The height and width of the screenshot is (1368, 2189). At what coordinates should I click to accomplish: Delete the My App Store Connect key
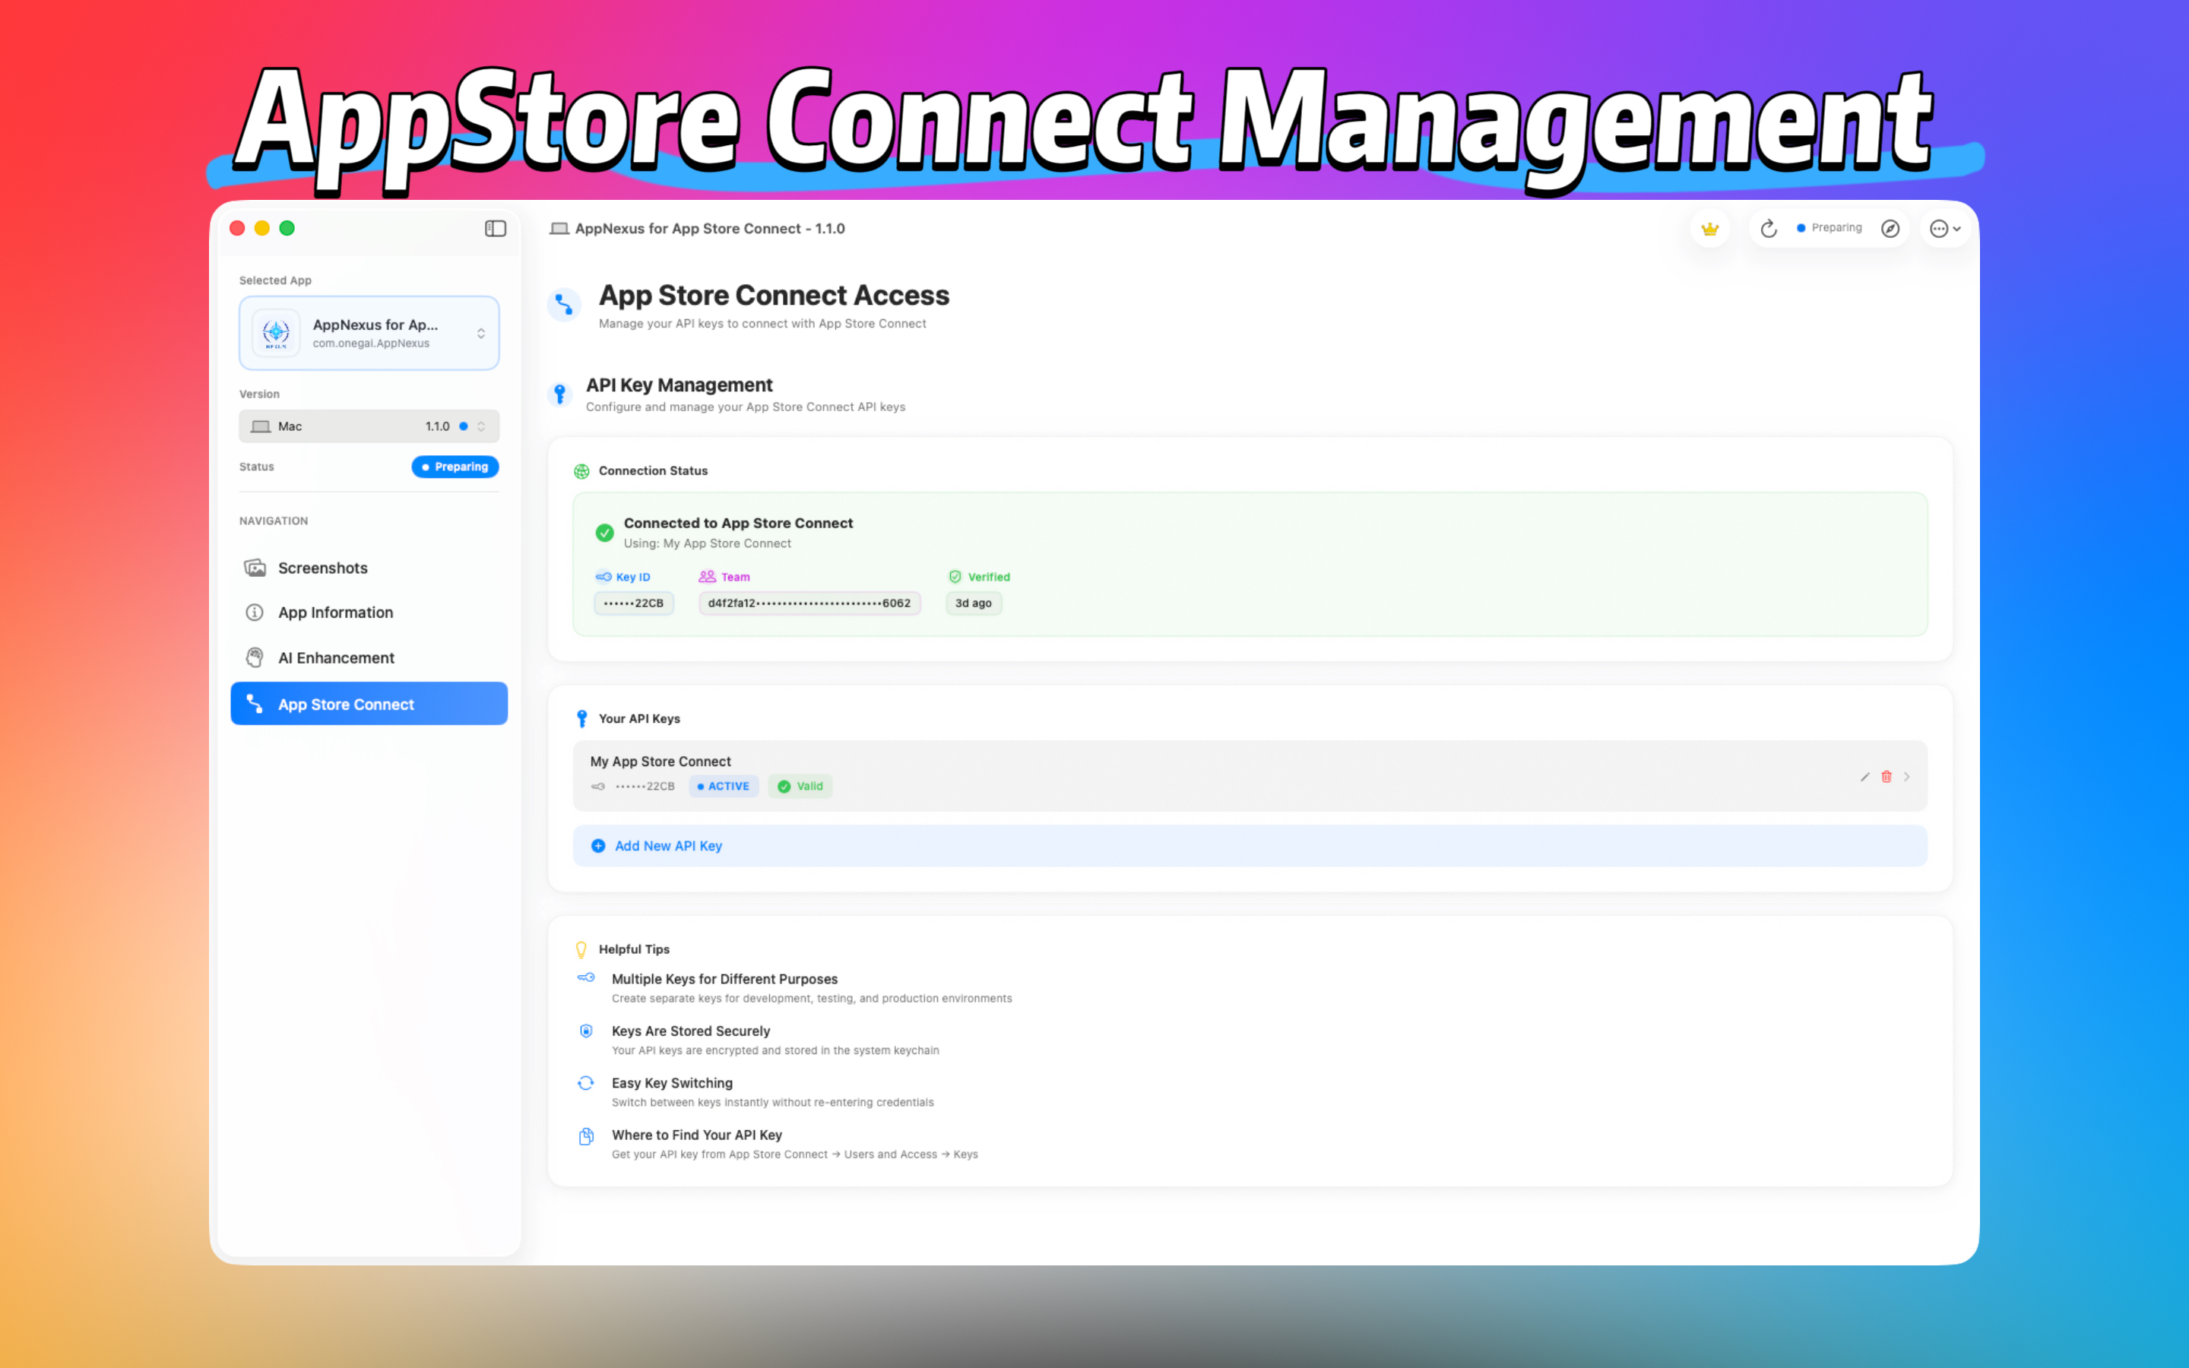pyautogui.click(x=1886, y=776)
